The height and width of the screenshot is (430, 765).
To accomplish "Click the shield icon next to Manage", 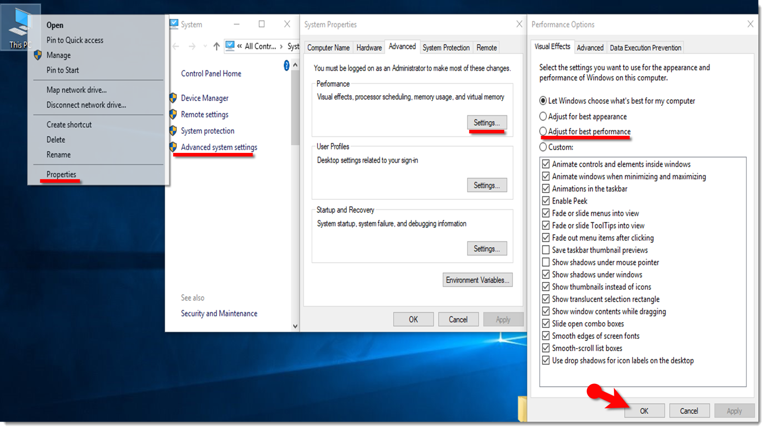I will coord(38,55).
